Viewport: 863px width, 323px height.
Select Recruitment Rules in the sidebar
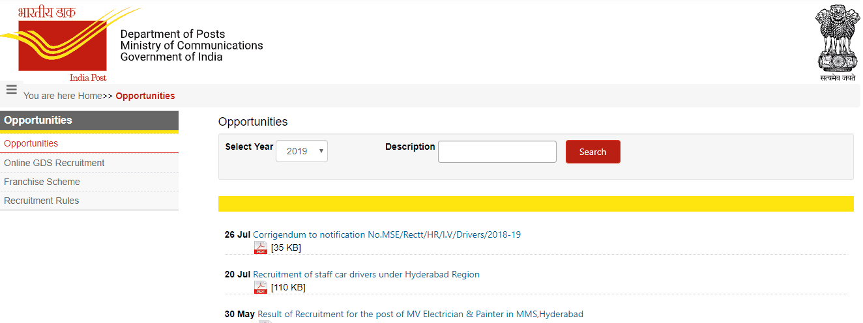[41, 201]
